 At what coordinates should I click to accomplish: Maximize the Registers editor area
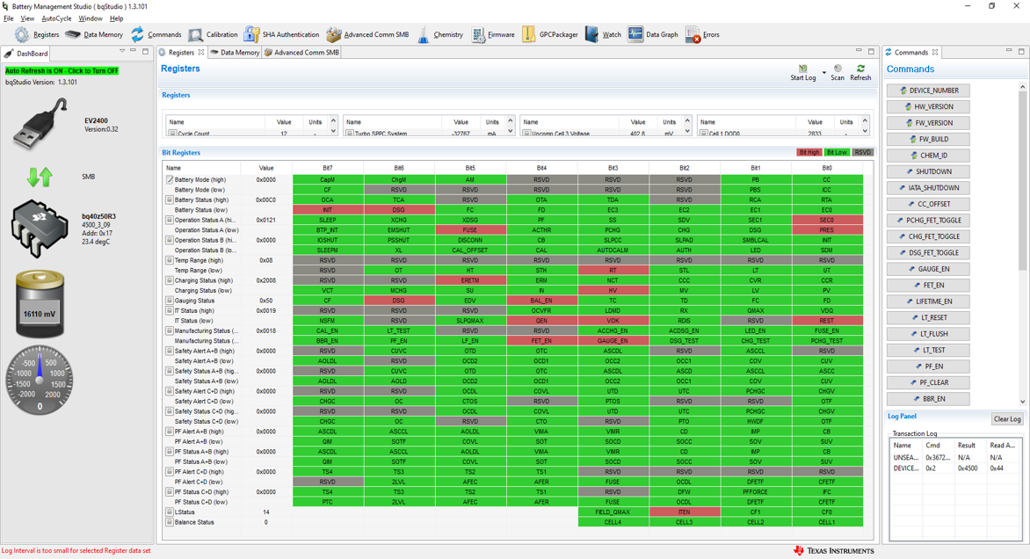click(871, 51)
